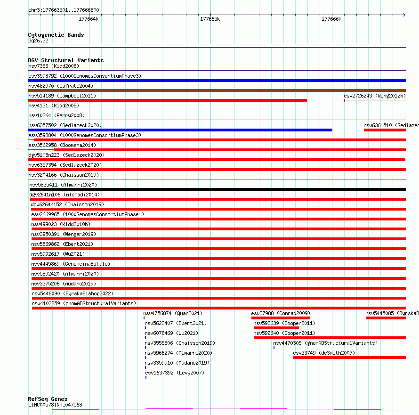Click the nsv482970 (Iafrate2004) label
Image resolution: width=419 pixels, height=415 pixels.
(x=61, y=86)
